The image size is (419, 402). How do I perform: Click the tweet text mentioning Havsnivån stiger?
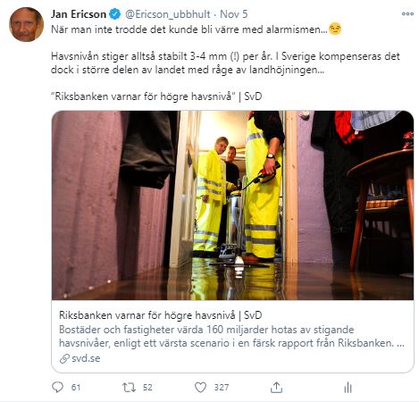point(225,63)
